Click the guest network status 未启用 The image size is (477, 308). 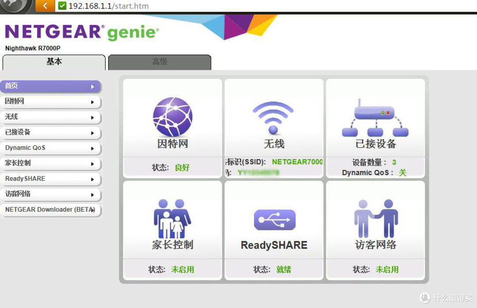tap(387, 270)
